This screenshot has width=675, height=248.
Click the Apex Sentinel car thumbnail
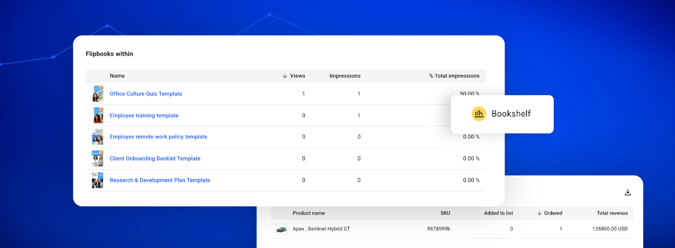[281, 229]
